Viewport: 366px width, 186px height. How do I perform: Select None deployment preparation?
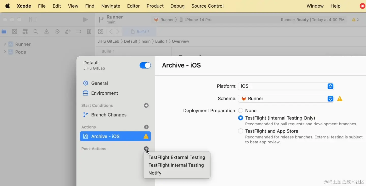coord(240,110)
